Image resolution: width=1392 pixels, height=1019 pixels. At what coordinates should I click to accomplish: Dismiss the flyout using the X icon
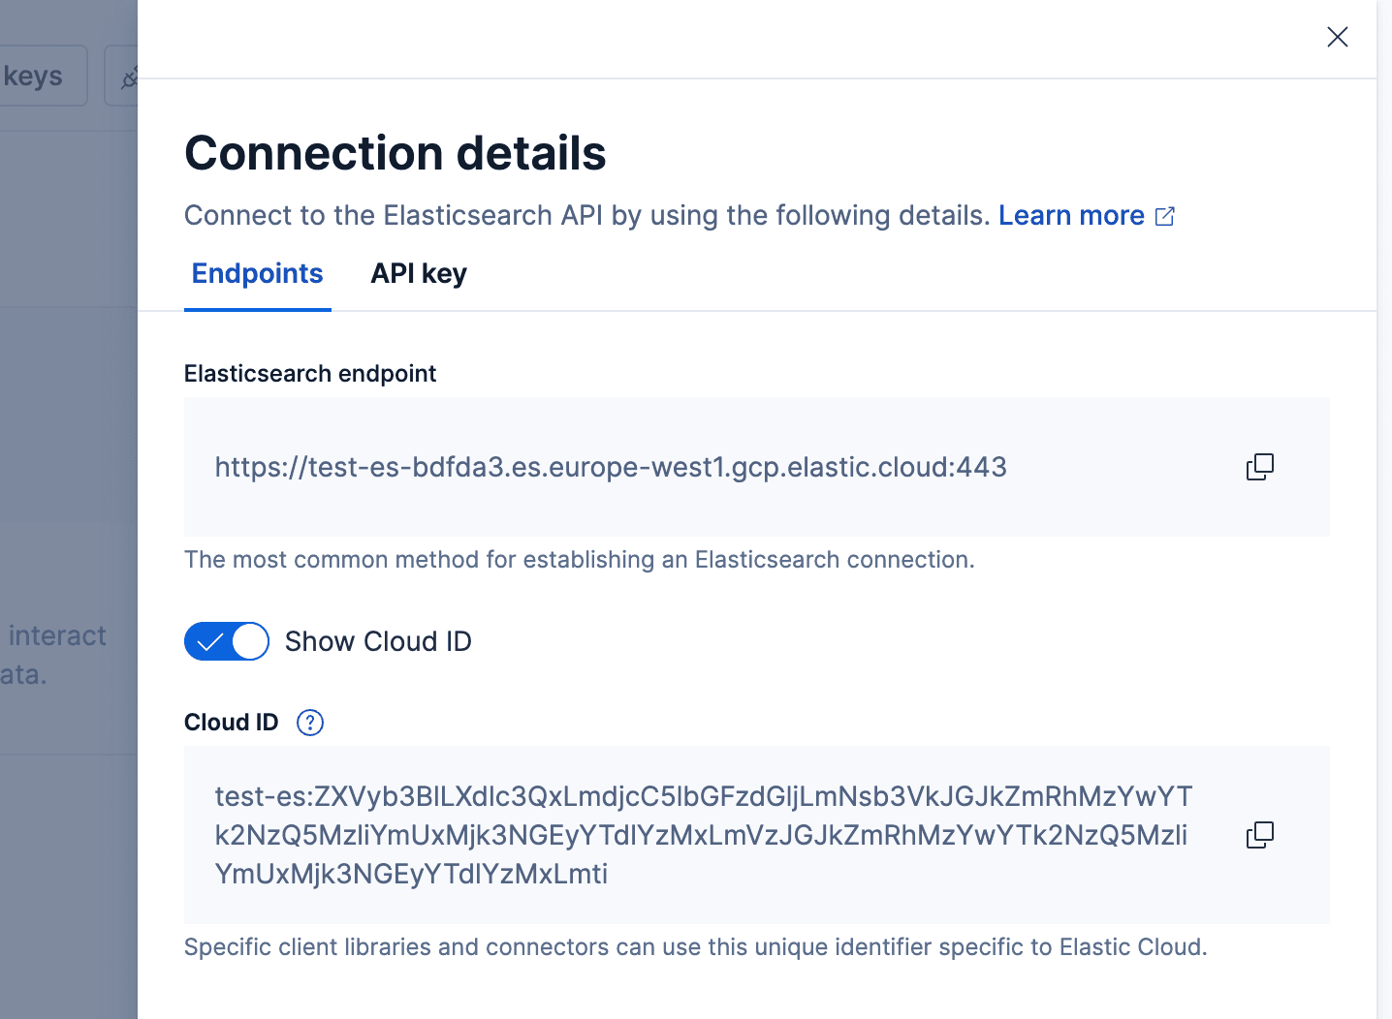click(x=1337, y=37)
